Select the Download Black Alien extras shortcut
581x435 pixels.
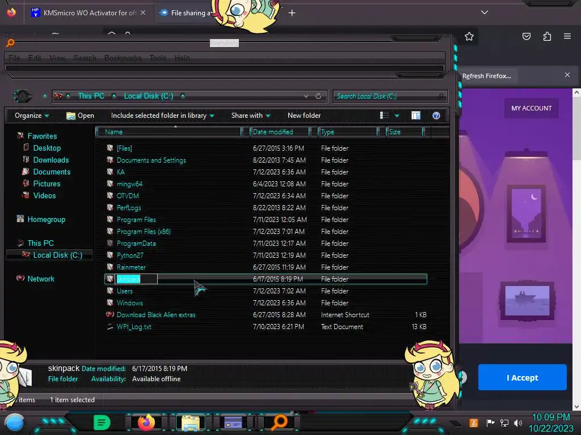(266, 315)
